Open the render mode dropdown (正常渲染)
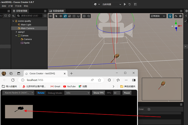This screenshot has width=188, height=125. (x=158, y=16)
